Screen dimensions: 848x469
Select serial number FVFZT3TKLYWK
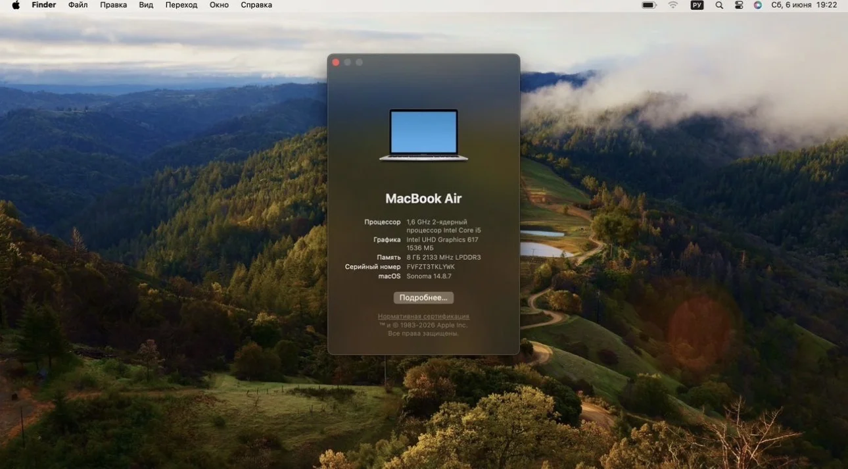[x=431, y=267]
